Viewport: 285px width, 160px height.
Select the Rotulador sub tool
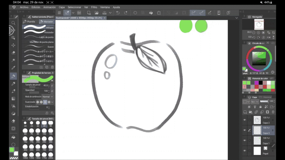pyautogui.click(x=38, y=32)
